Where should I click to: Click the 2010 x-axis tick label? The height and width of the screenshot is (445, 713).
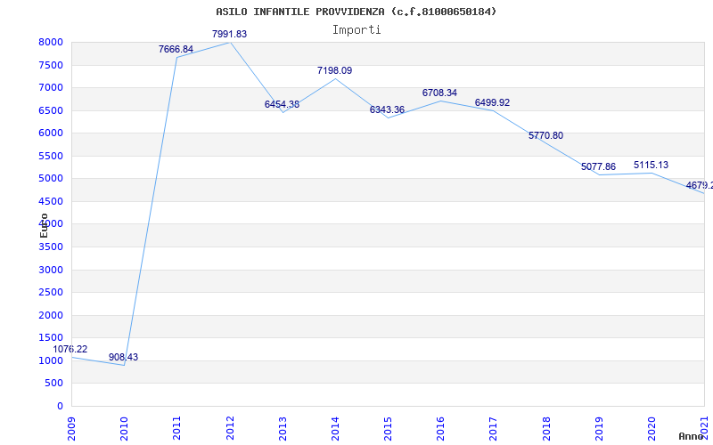tap(125, 429)
